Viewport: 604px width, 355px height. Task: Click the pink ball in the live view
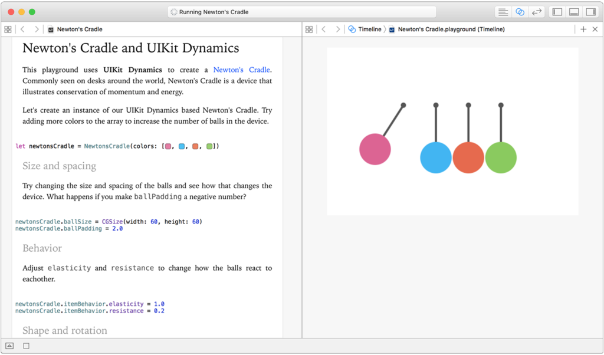[375, 149]
